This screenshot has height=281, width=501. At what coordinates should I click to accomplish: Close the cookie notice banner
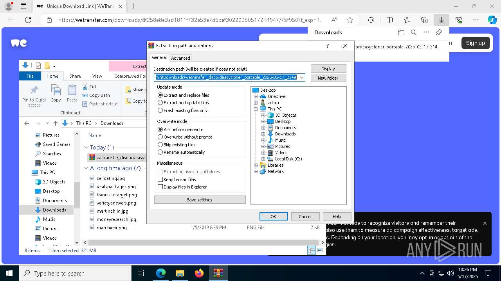pyautogui.click(x=485, y=223)
